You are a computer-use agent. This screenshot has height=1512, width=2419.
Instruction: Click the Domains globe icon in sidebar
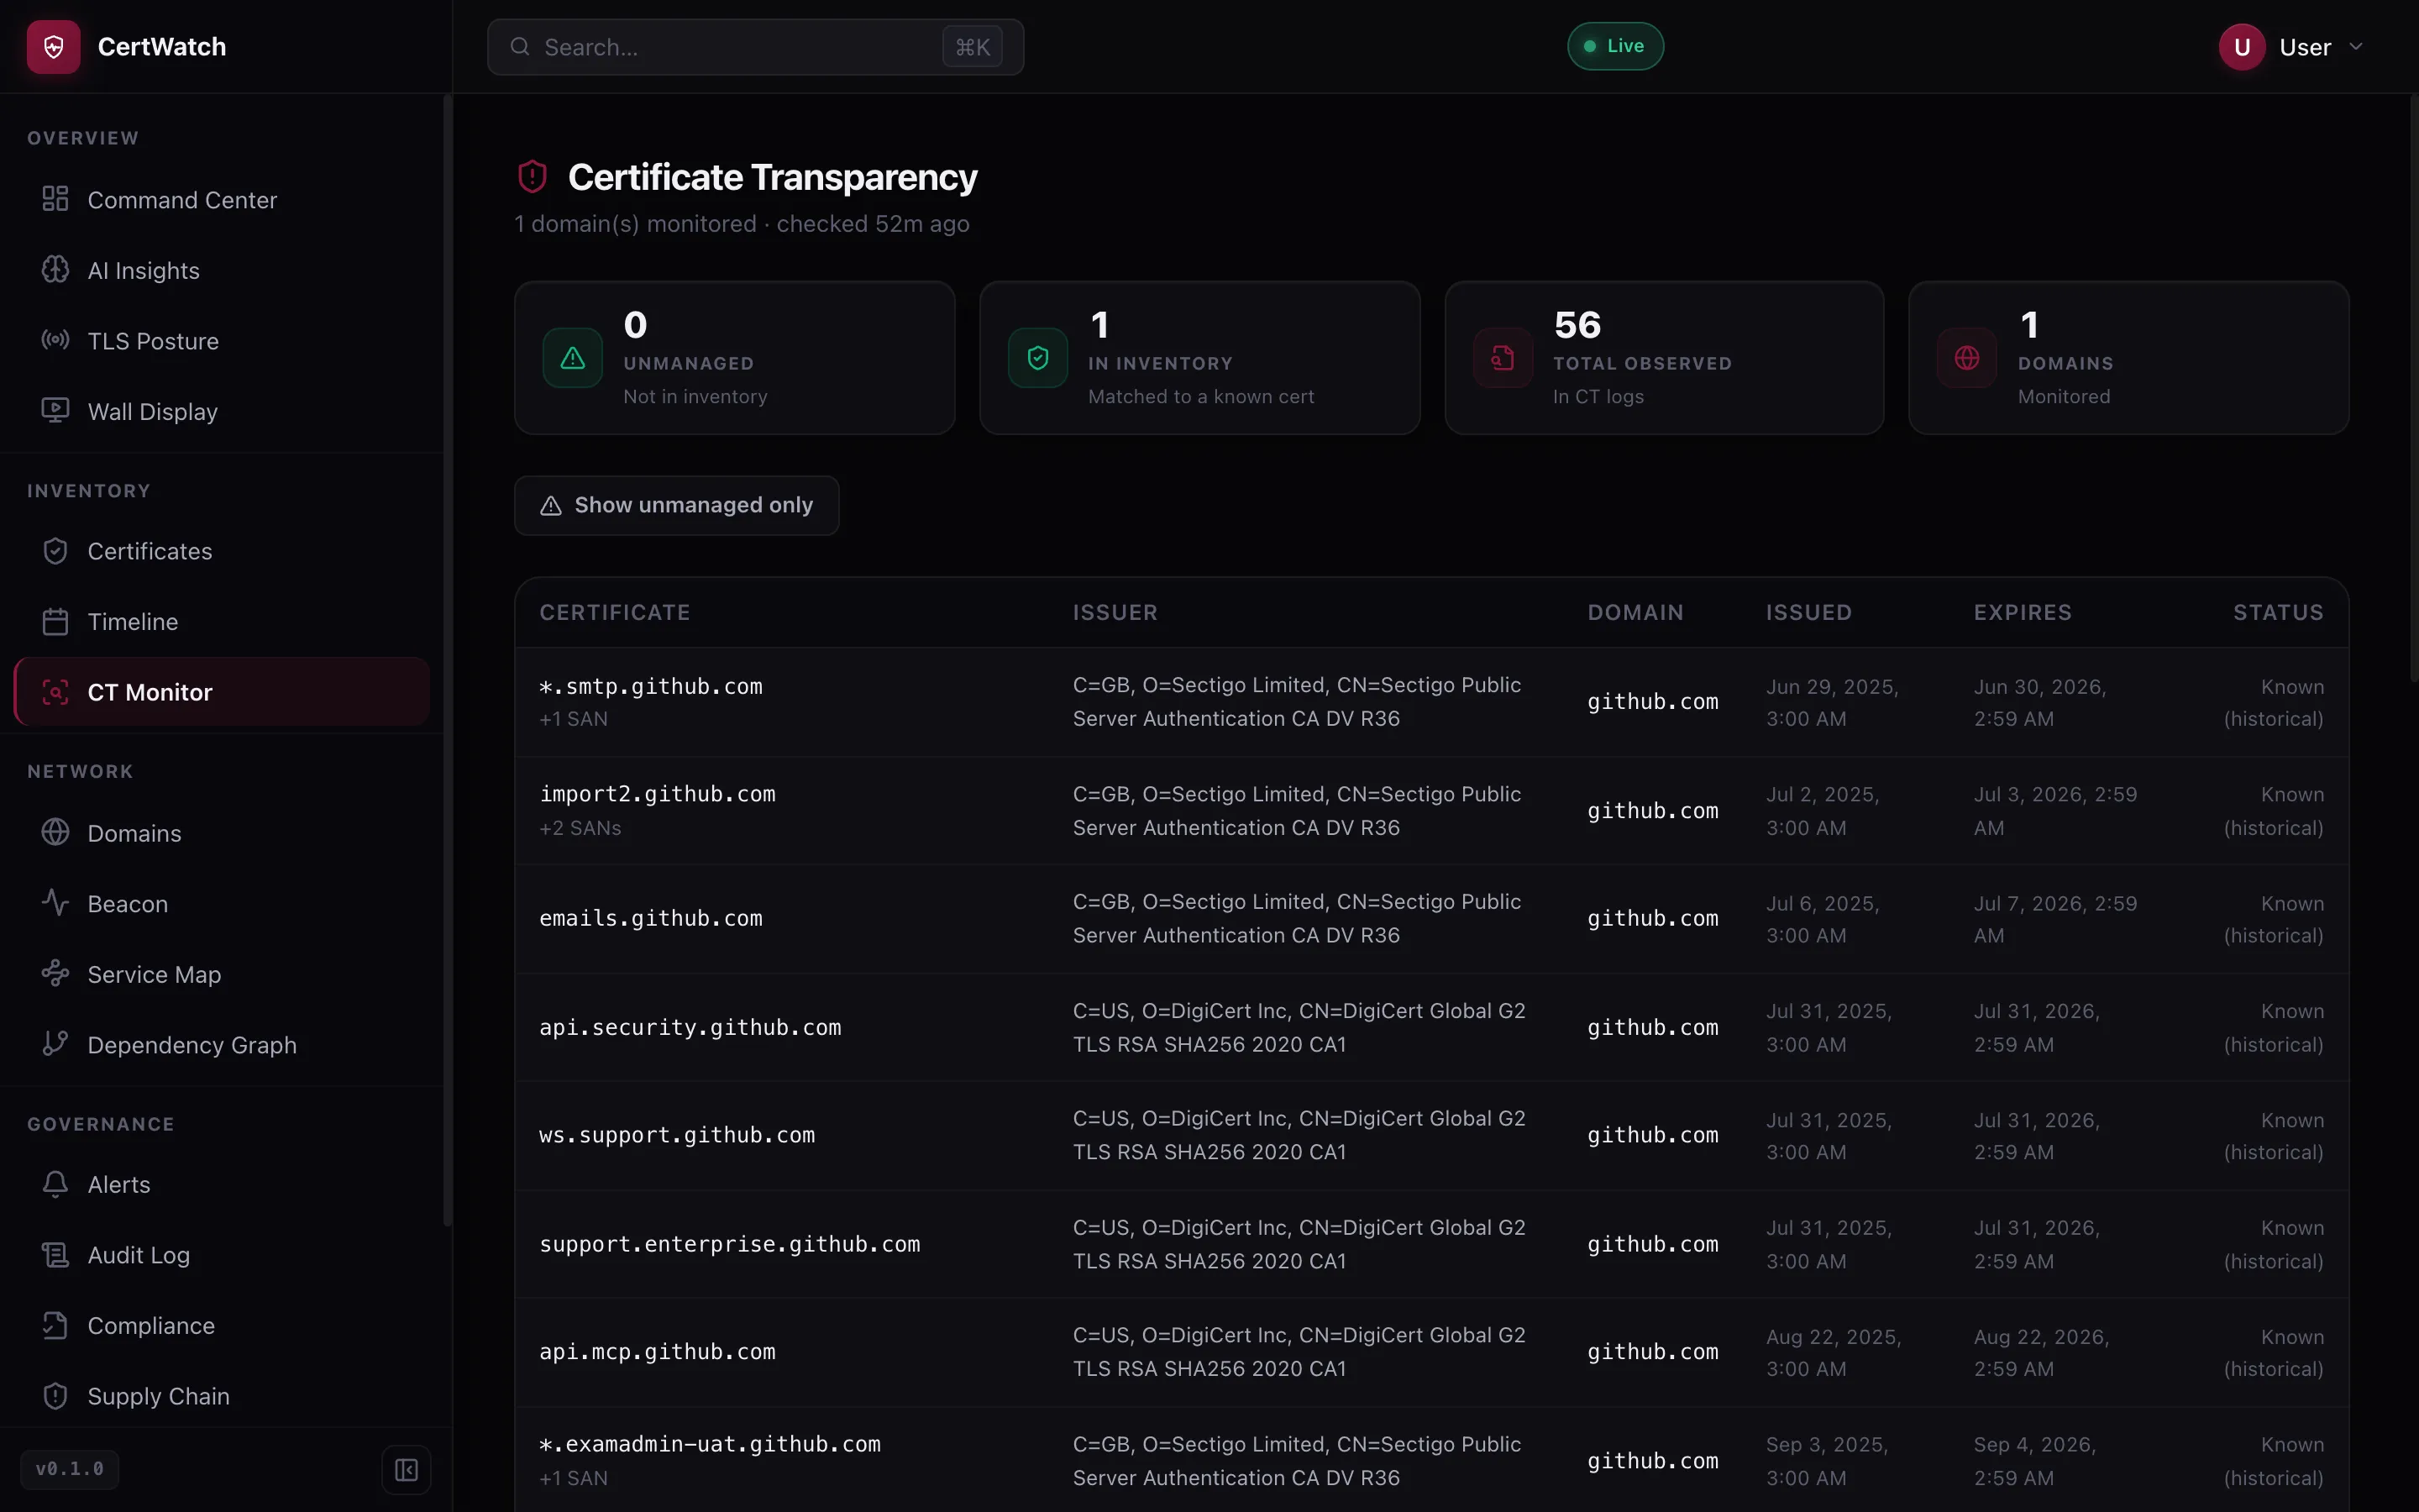[x=55, y=833]
